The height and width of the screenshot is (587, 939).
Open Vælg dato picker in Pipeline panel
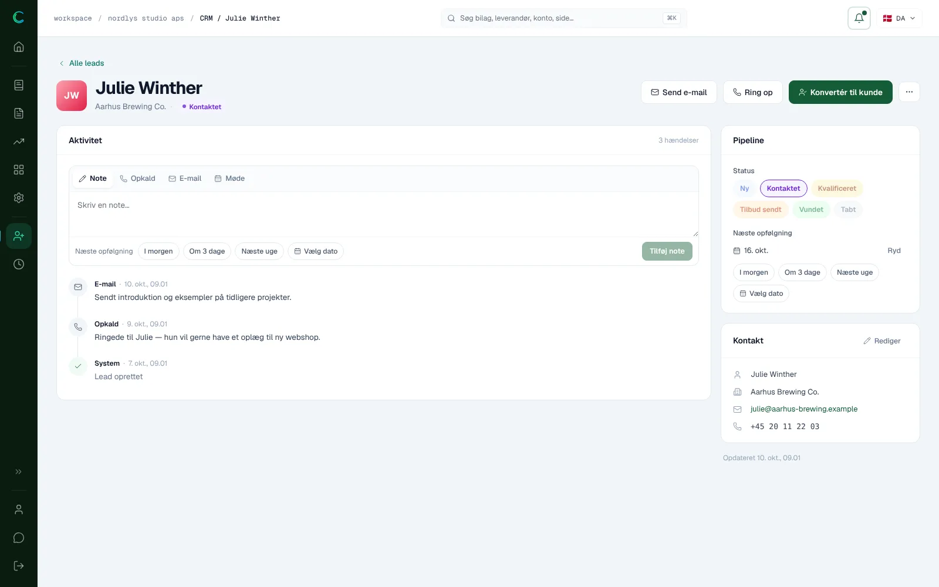(761, 293)
